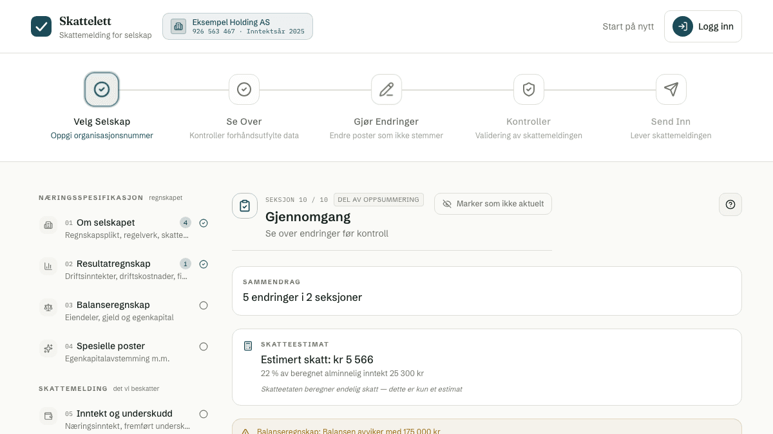Click the balance deviation warning banner

point(487,427)
